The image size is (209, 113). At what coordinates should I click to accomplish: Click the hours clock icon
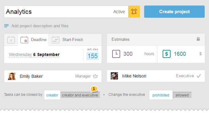click(116, 54)
